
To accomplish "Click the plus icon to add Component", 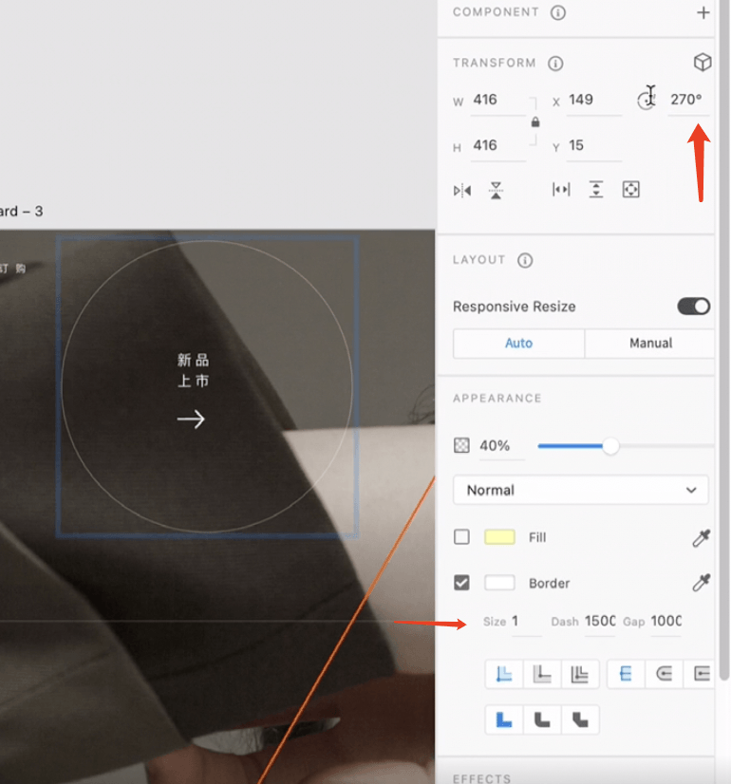I will click(703, 13).
